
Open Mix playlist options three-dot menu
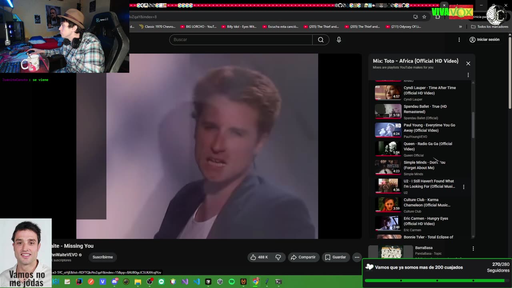pyautogui.click(x=468, y=75)
